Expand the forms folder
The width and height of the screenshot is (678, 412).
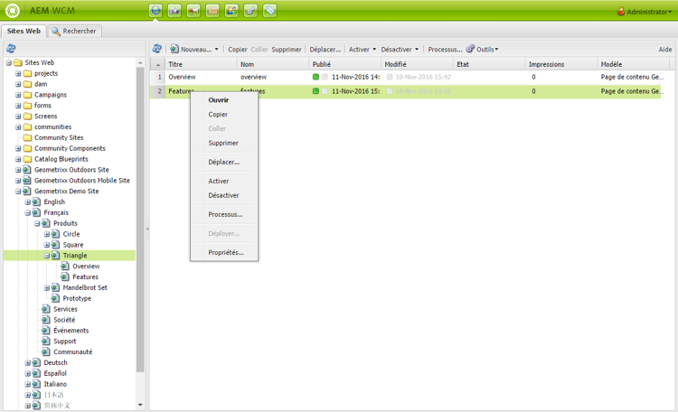(x=18, y=106)
